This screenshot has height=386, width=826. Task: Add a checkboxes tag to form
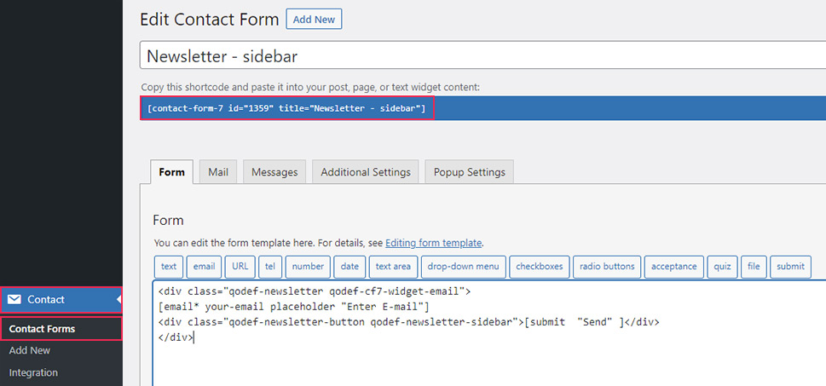click(539, 267)
